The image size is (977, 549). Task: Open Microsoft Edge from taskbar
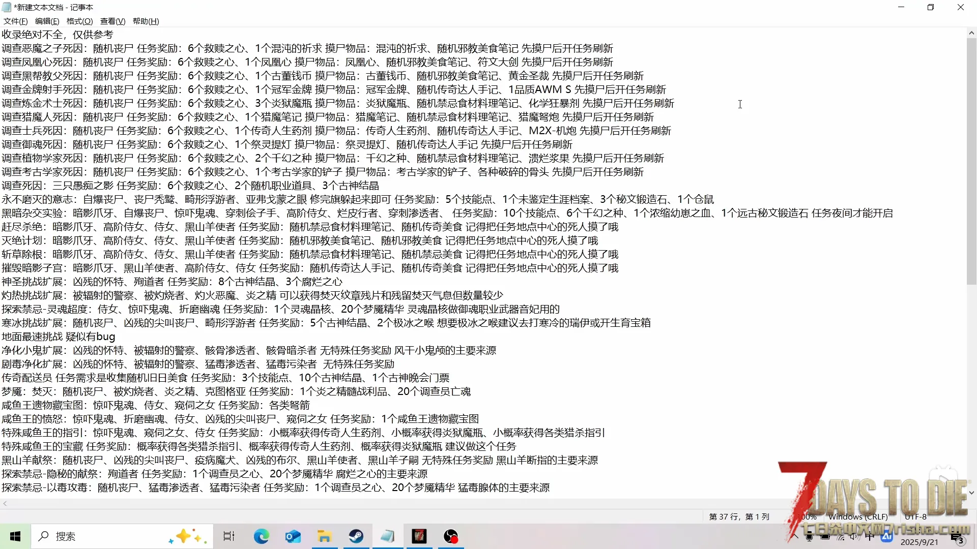(x=261, y=536)
